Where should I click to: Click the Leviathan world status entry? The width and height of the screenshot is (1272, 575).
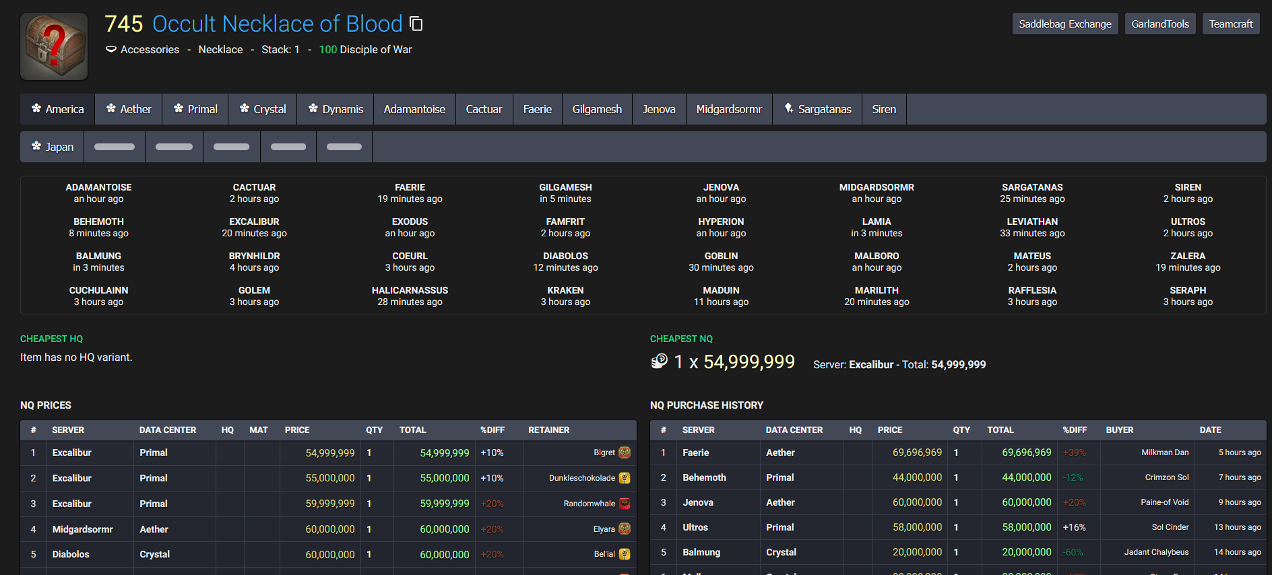(1032, 228)
